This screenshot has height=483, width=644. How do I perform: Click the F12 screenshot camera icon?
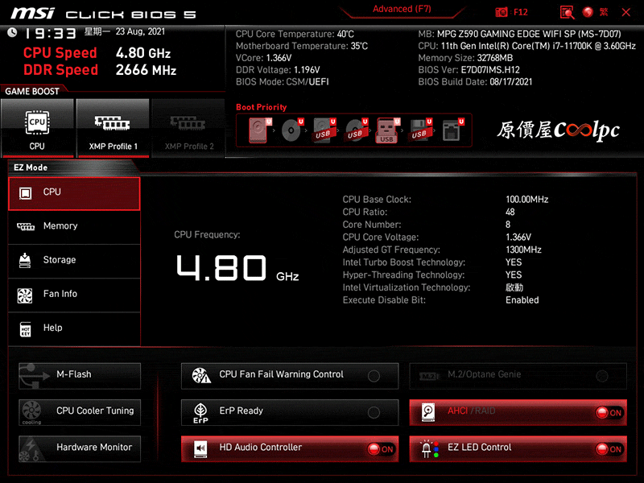point(502,12)
